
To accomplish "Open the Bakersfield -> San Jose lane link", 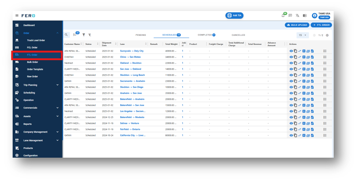I will tap(132, 105).
